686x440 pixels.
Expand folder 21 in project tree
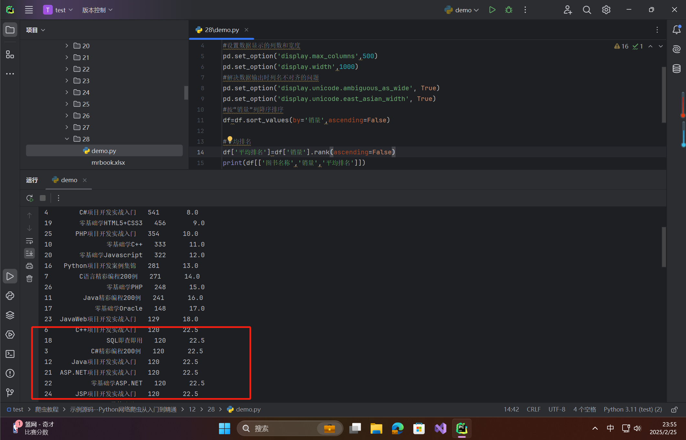(x=67, y=57)
